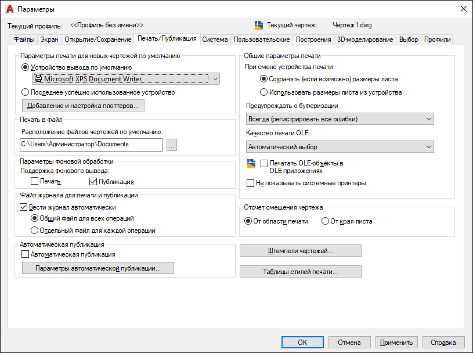The image size is (473, 353).
Task: Click the browse ellipsis button for file location
Action: click(171, 145)
